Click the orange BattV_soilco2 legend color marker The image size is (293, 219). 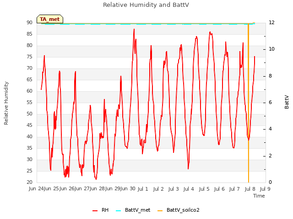coord(160,211)
